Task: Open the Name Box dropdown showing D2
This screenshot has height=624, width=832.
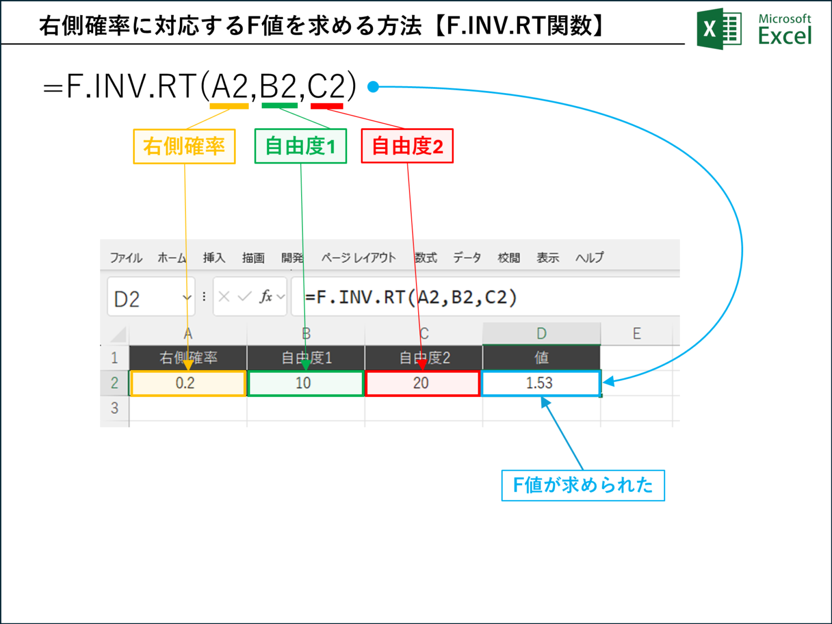Action: point(186,298)
